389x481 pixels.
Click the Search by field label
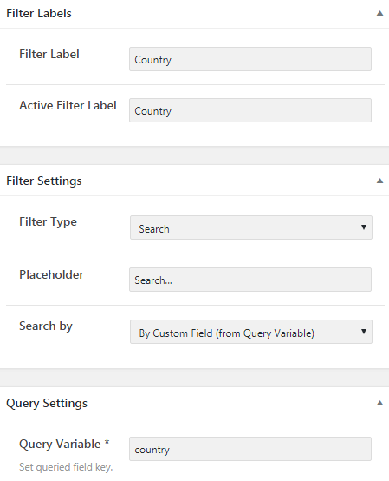point(46,326)
